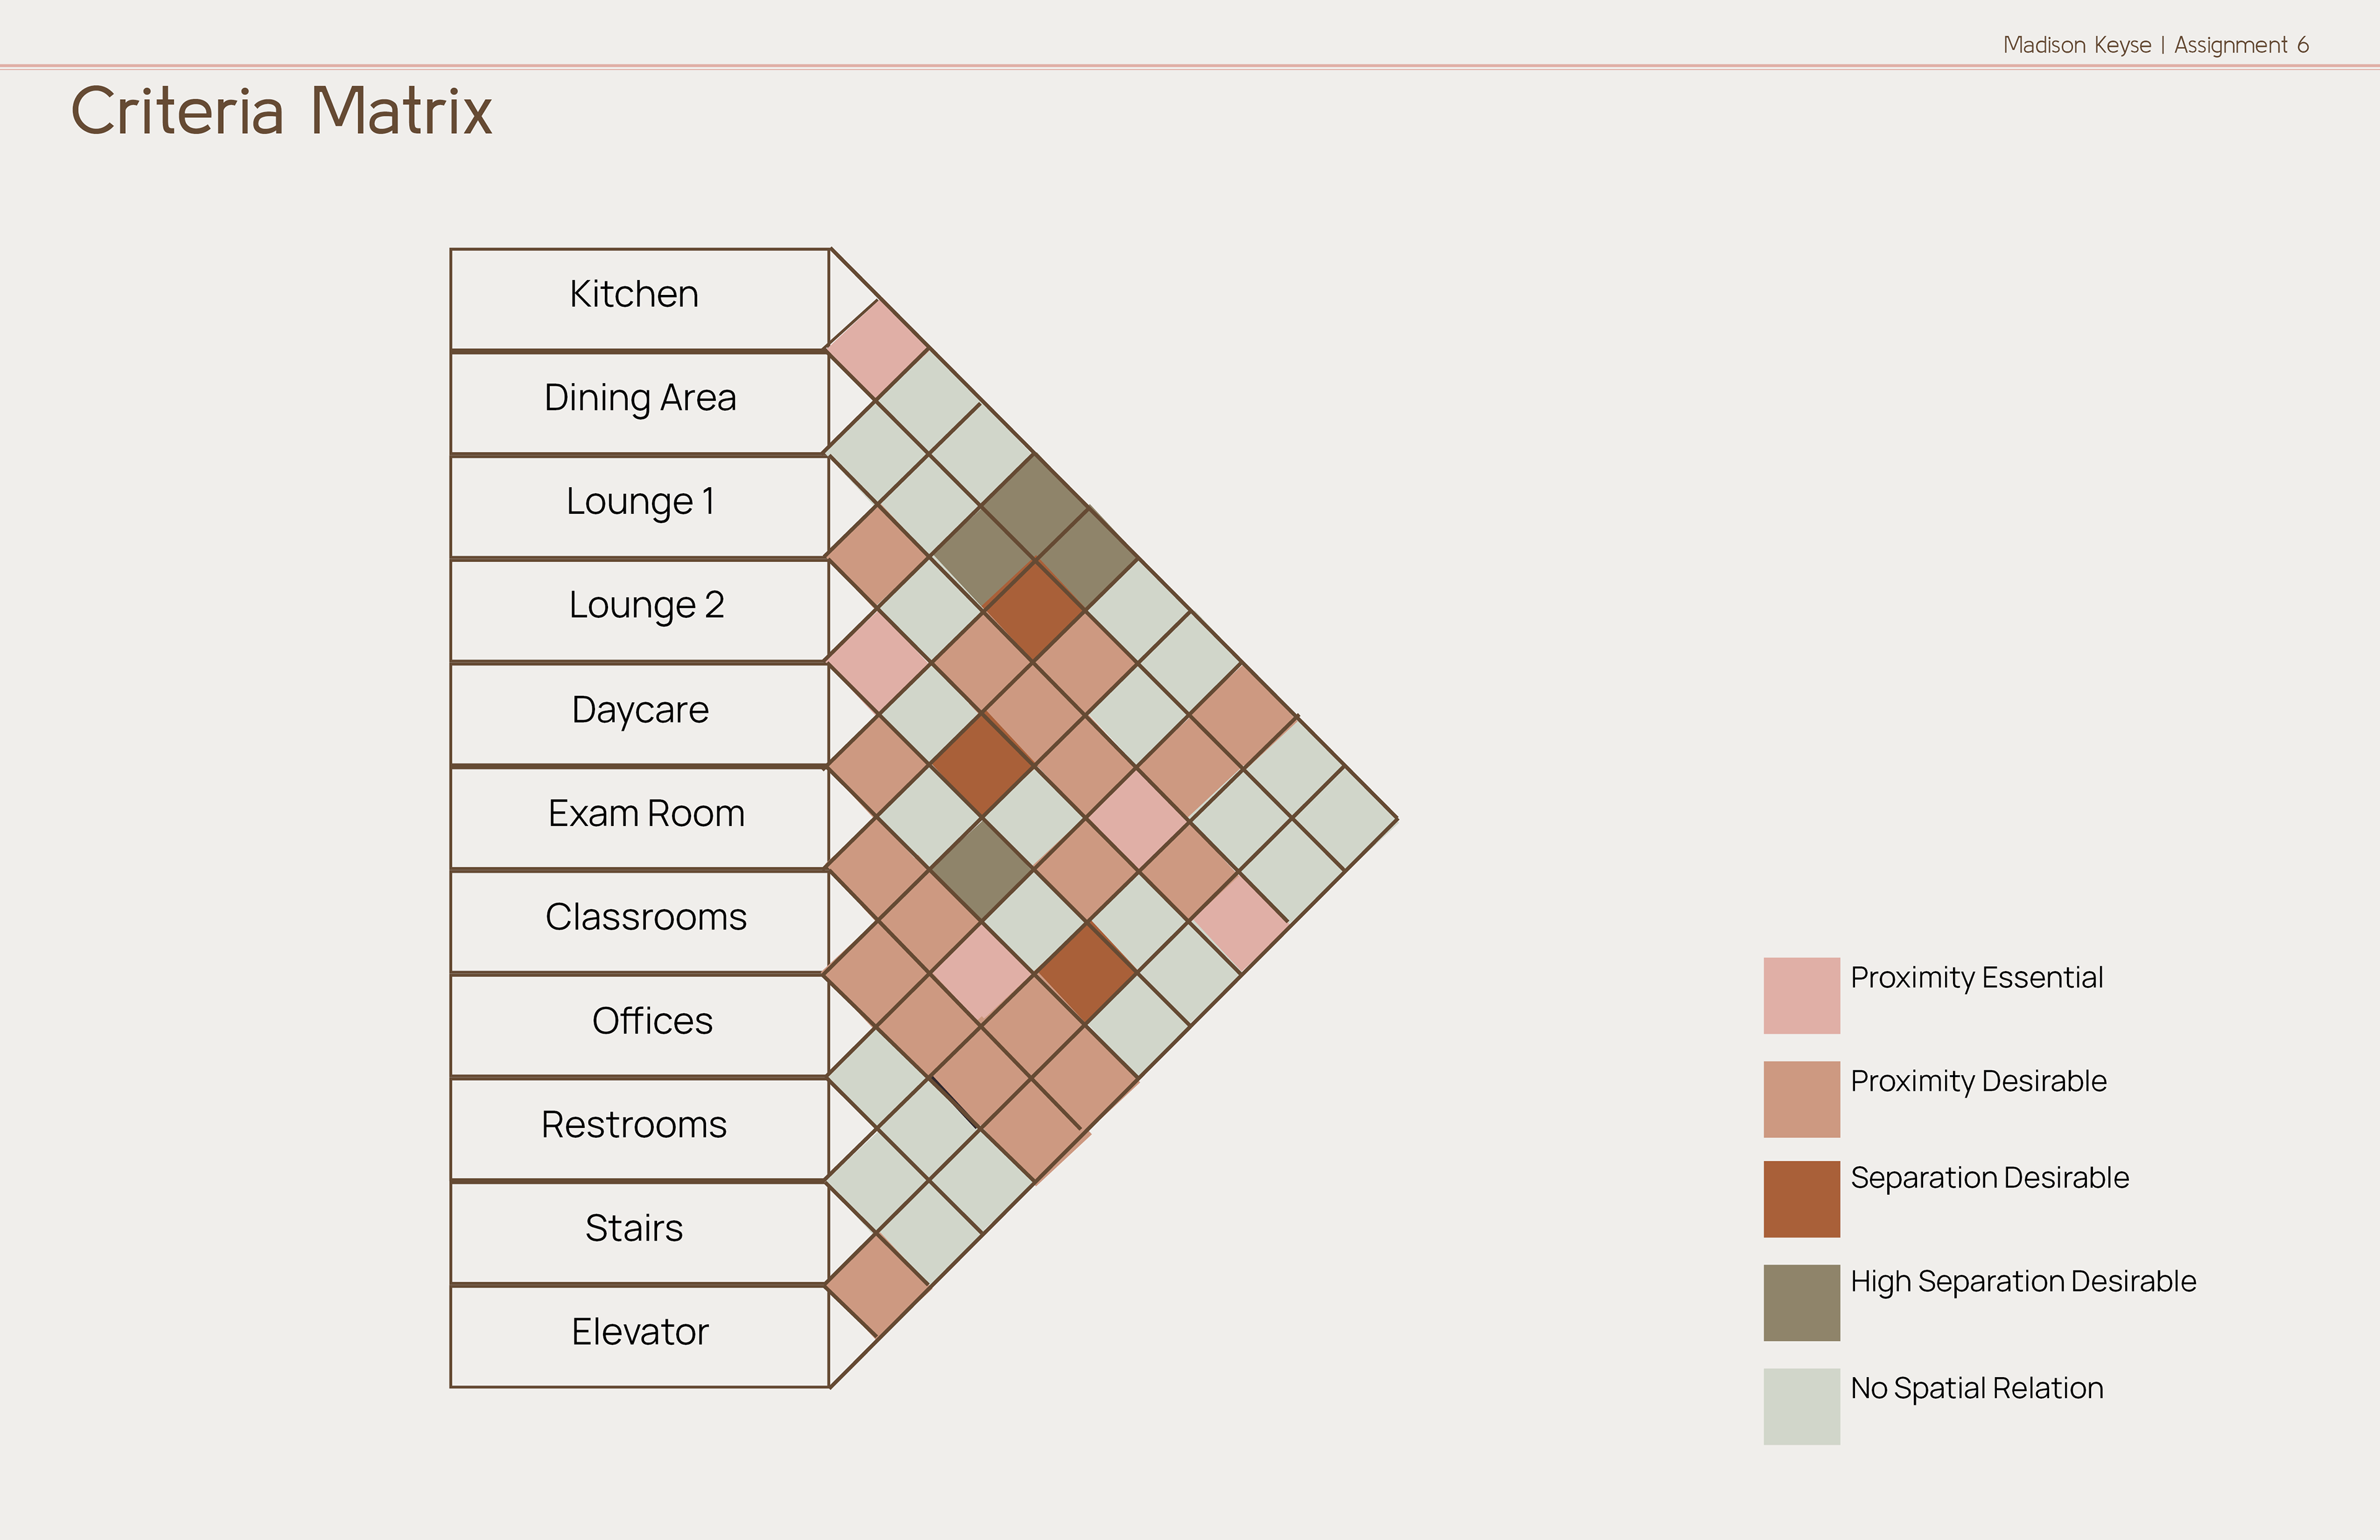
Task: Select the Elevator row box
Action: [640, 1337]
